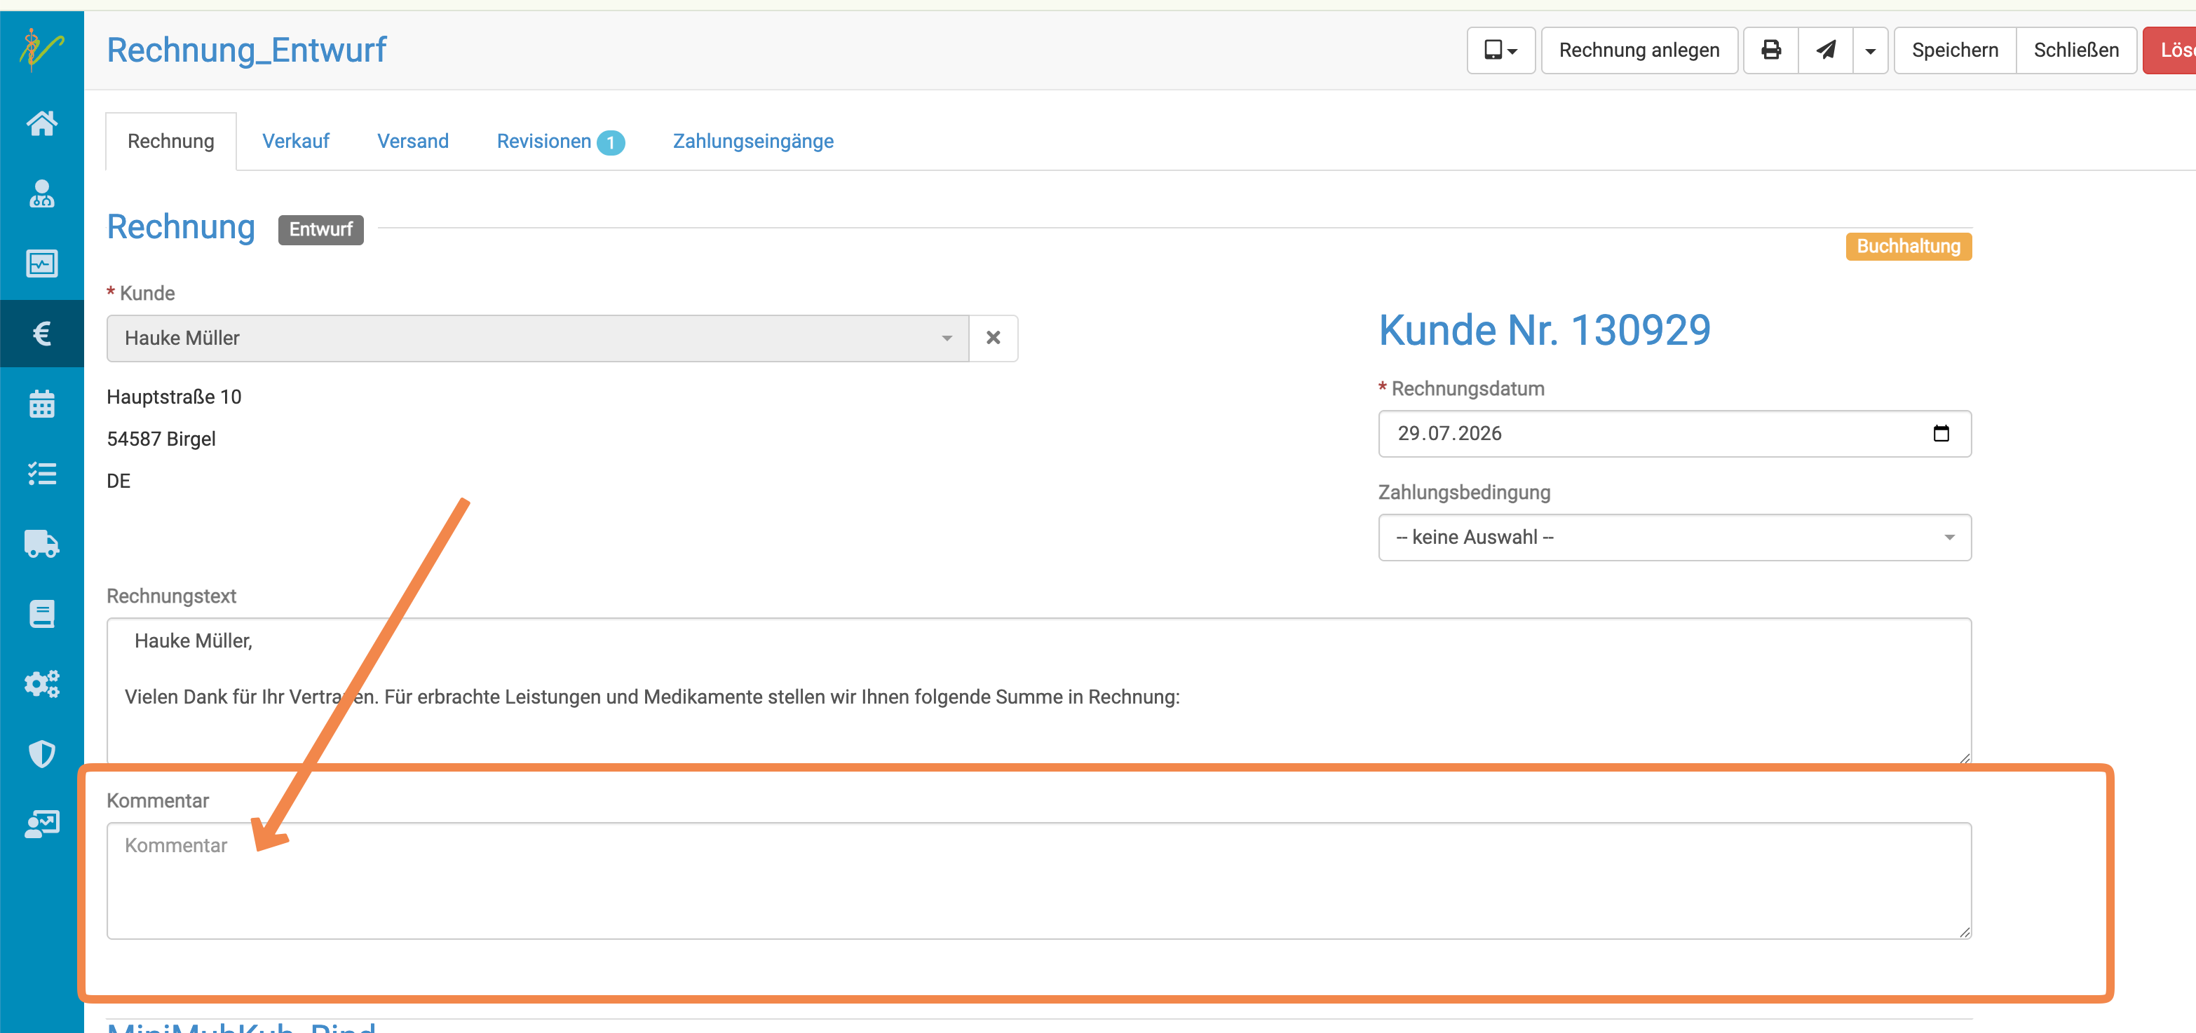Viewport: 2196px width, 1033px height.
Task: Click into the Kommentar text area
Action: click(x=1038, y=880)
